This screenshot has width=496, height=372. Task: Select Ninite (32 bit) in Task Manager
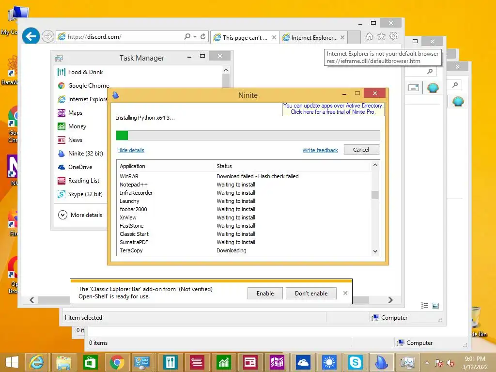click(x=81, y=154)
